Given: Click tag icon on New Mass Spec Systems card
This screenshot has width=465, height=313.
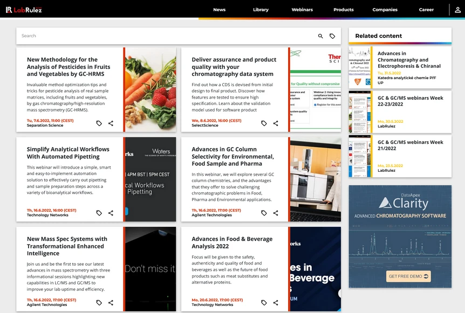Looking at the screenshot, I should (x=99, y=302).
